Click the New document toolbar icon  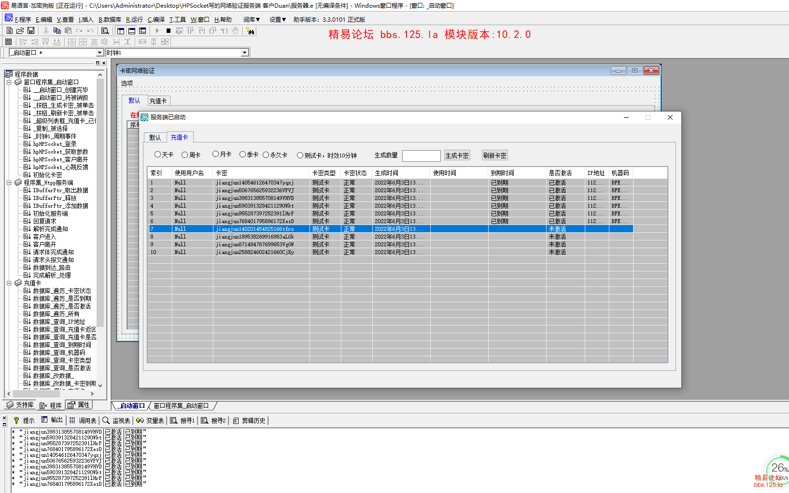coord(10,30)
